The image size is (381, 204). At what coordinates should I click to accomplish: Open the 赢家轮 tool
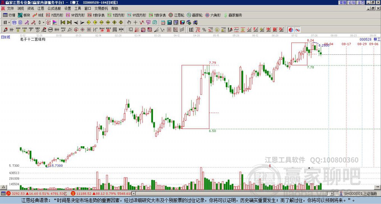tap(195, 15)
